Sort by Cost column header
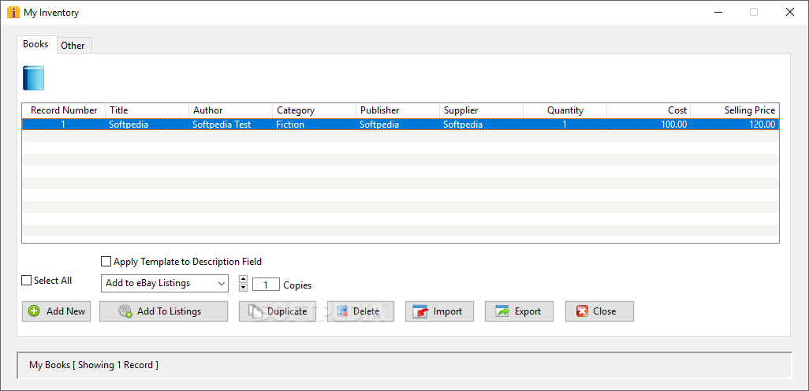Image resolution: width=809 pixels, height=391 pixels. pos(649,110)
